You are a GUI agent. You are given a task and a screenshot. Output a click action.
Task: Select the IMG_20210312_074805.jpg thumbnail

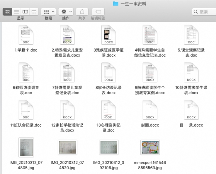[26, 147]
